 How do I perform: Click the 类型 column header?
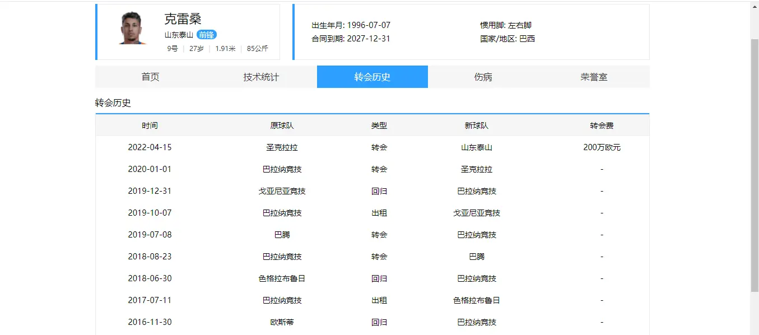(x=379, y=125)
